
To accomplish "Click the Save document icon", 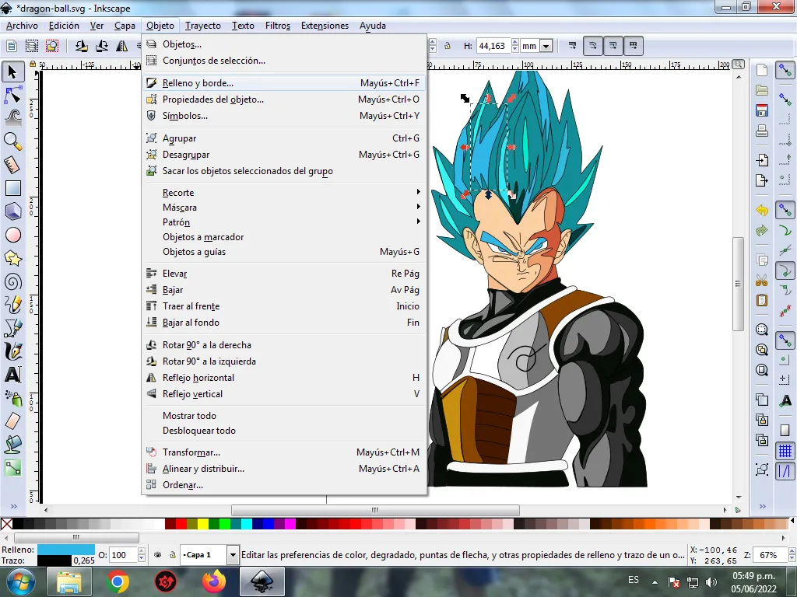I will (761, 110).
